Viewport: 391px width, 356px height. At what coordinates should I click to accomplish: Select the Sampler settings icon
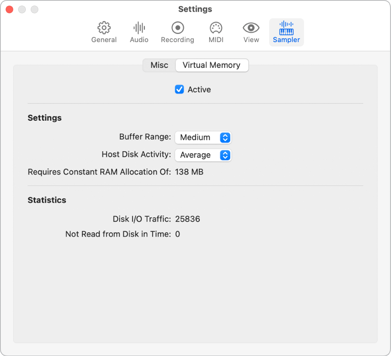(286, 32)
